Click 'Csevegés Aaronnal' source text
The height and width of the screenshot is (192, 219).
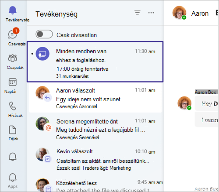coord(77,106)
